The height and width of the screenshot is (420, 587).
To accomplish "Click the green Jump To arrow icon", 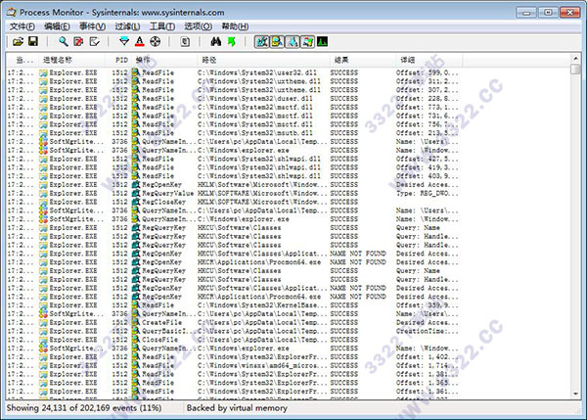I will (x=231, y=41).
